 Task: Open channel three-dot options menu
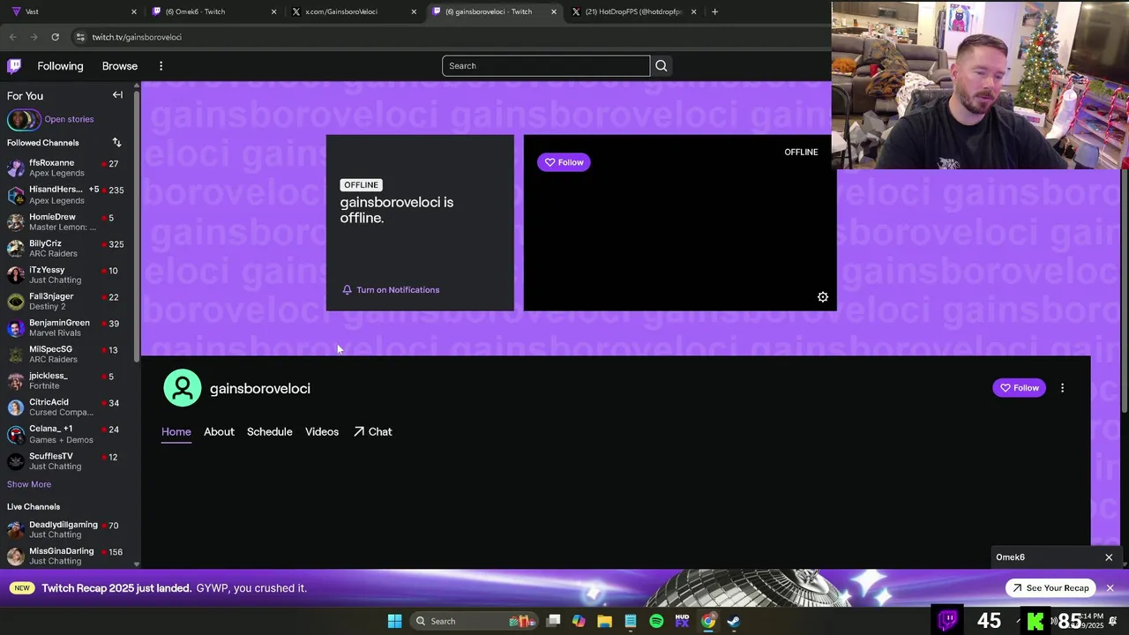tap(1062, 388)
